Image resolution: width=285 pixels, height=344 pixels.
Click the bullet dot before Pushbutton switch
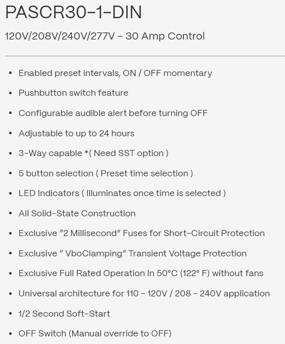coord(10,93)
